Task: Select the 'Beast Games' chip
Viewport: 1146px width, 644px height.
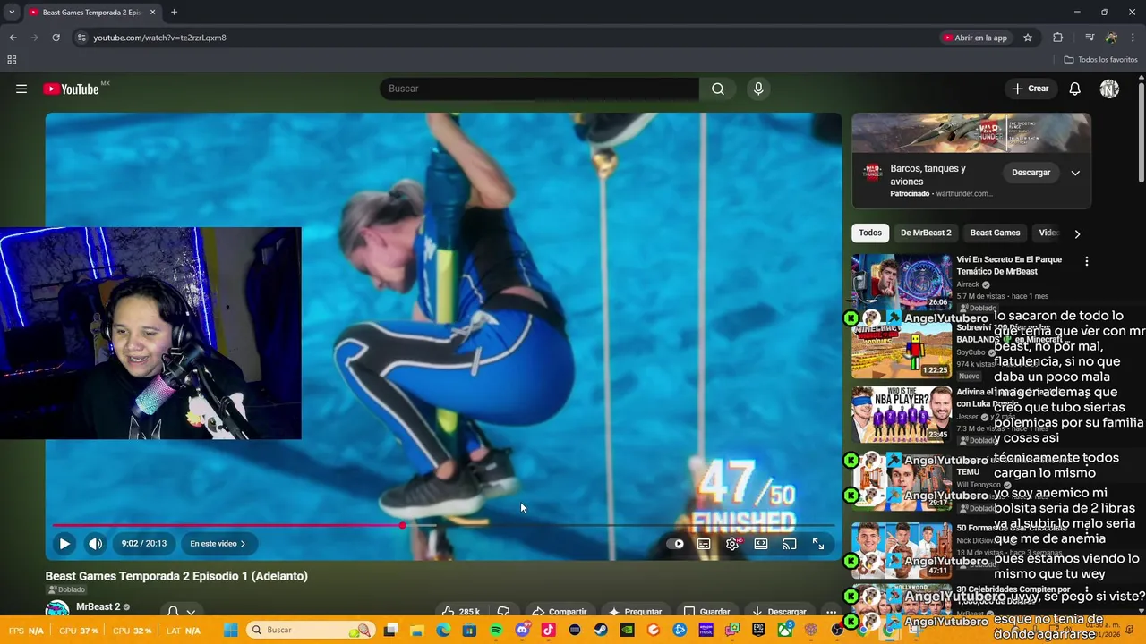Action: click(x=995, y=233)
